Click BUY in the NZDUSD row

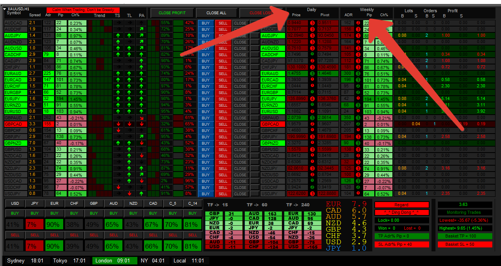(x=206, y=175)
